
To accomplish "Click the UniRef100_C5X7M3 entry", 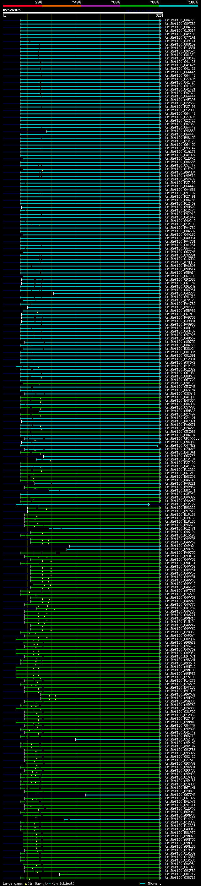I will click(x=180, y=387).
